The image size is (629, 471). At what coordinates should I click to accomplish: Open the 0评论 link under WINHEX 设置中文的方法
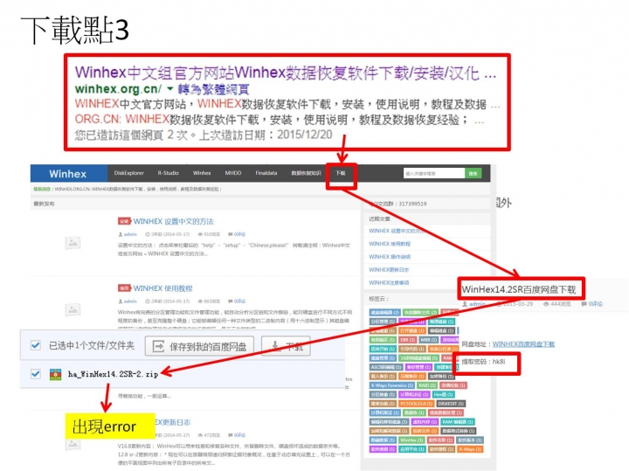(239, 234)
